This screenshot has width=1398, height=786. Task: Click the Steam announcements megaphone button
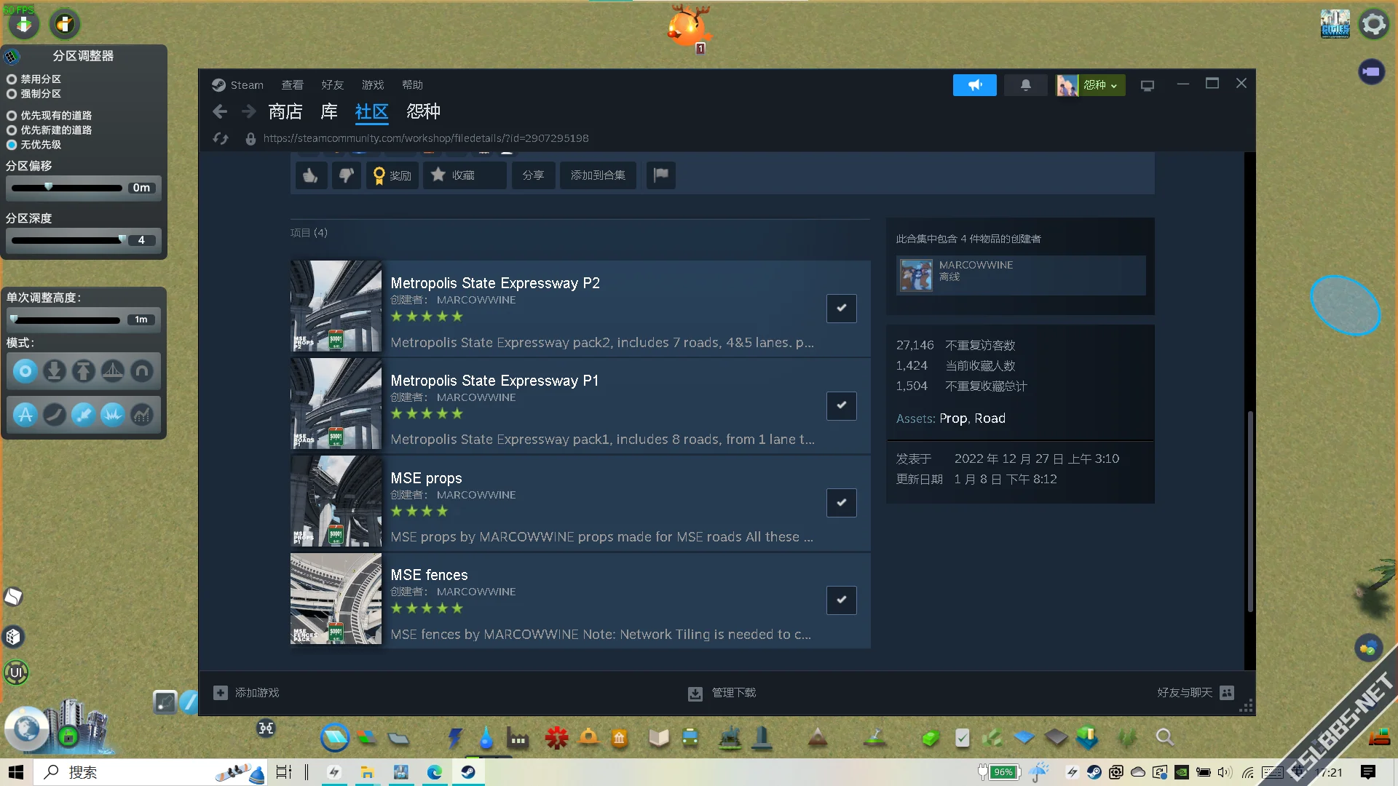tap(975, 85)
